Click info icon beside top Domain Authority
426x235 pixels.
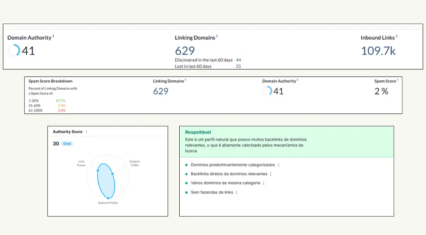point(53,36)
